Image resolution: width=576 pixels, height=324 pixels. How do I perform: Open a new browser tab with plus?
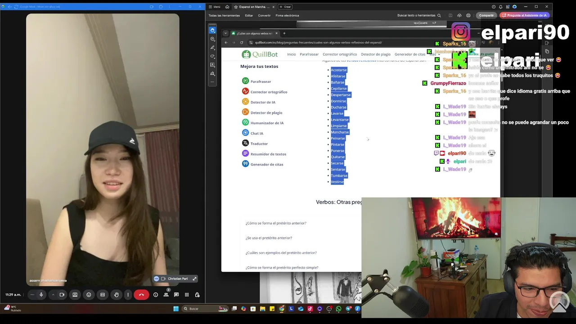point(284,33)
